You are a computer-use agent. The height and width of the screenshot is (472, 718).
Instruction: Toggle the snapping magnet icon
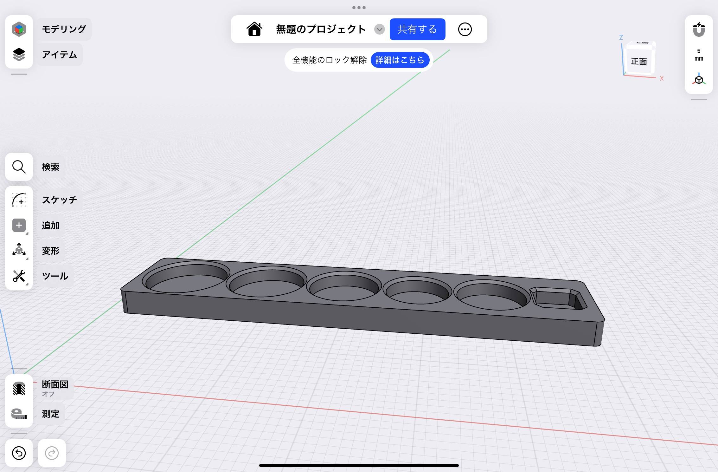pos(699,29)
